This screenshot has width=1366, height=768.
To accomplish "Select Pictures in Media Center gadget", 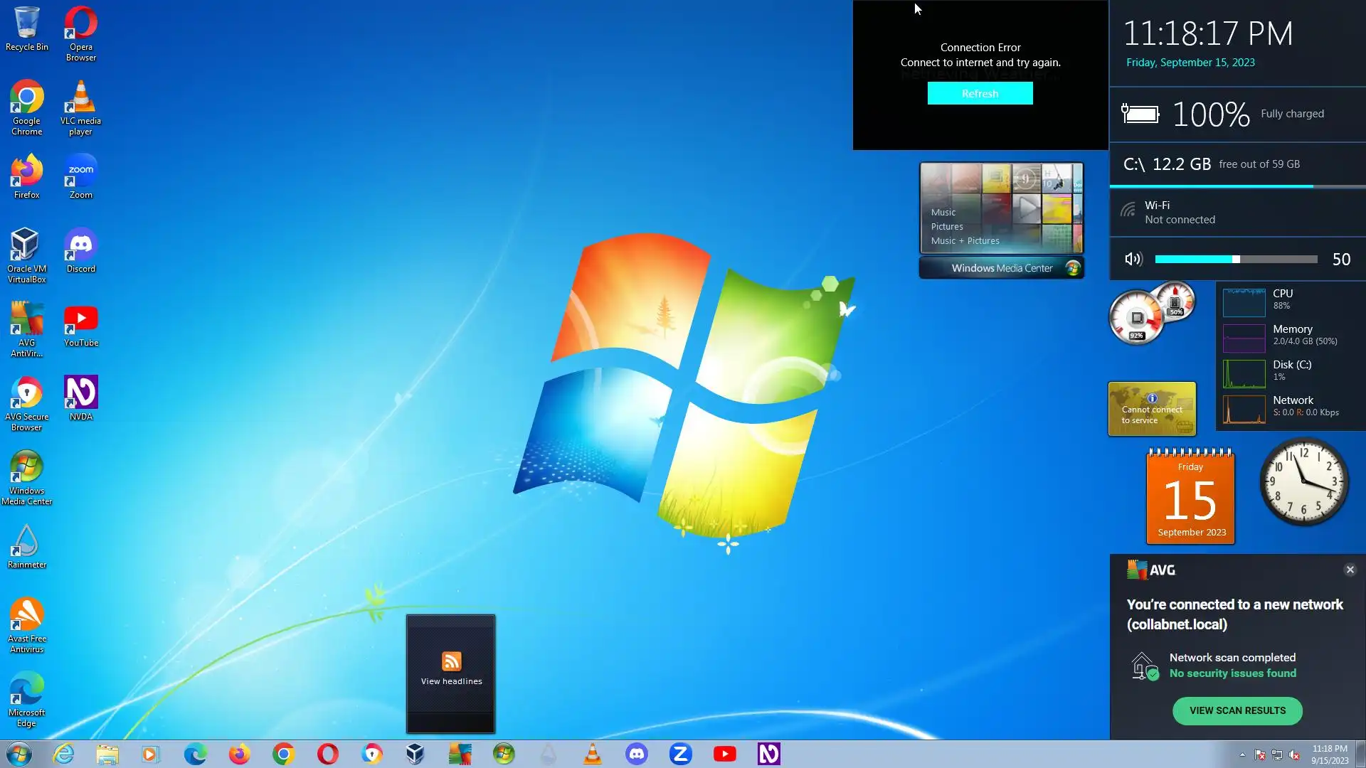I will click(x=946, y=226).
